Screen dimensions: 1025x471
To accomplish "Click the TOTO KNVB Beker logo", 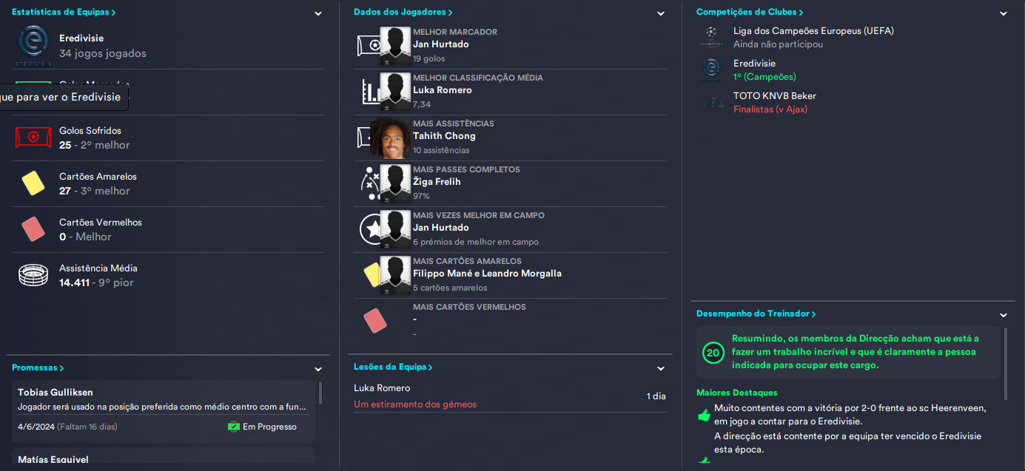I will pyautogui.click(x=711, y=102).
